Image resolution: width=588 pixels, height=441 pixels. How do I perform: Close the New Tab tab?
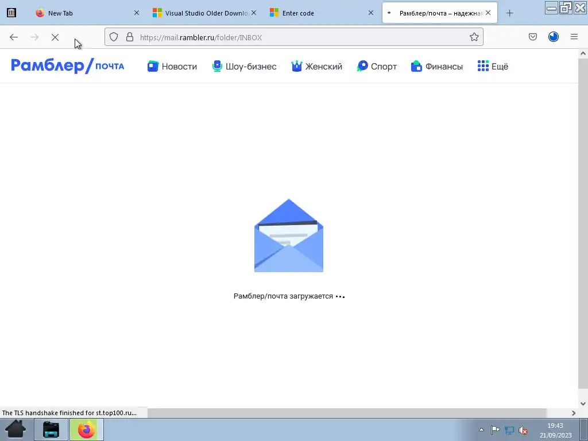[137, 13]
